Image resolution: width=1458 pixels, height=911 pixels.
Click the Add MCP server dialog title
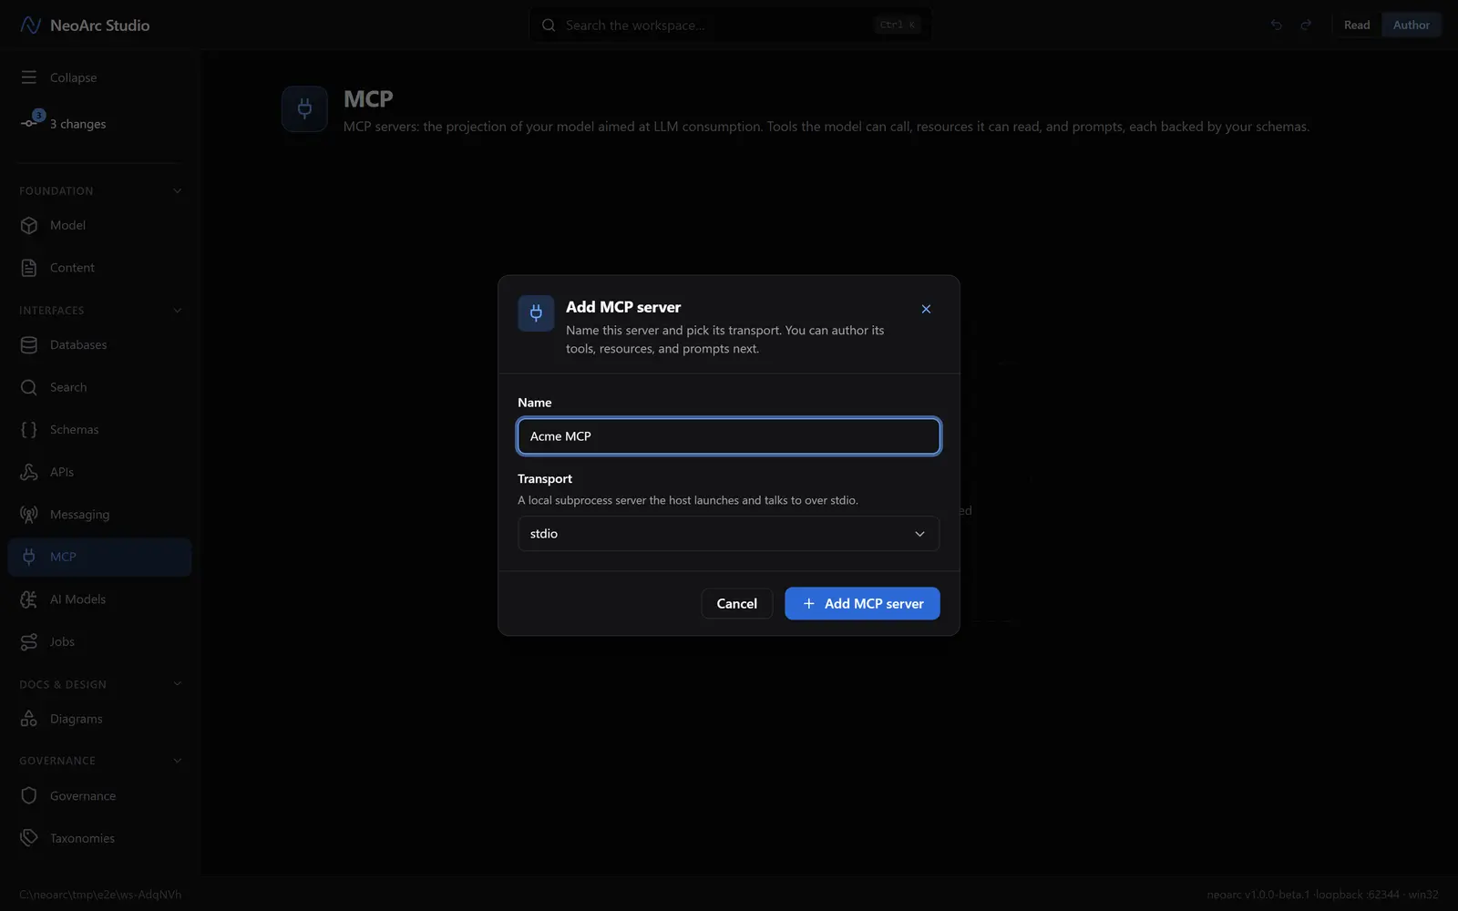pos(623,307)
